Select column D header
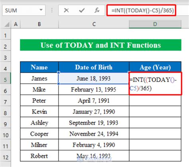Viewport: 189px width, 167px height. (155, 24)
